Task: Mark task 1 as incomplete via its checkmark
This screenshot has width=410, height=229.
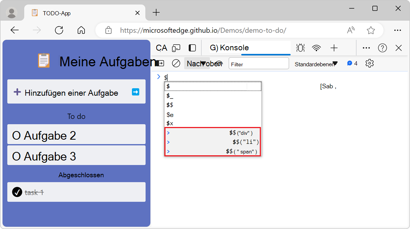Action: [17, 192]
